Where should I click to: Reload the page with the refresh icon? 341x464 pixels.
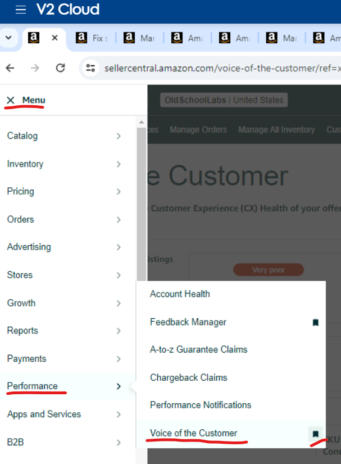click(60, 68)
